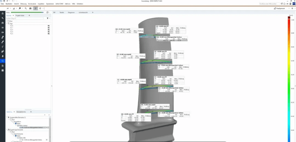296x142 pixels.
Task: Click the ZEISS logo
Action: tap(294, 3)
